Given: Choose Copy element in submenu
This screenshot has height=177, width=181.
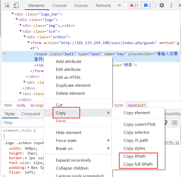Looking at the screenshot, I should pyautogui.click(x=137, y=113).
